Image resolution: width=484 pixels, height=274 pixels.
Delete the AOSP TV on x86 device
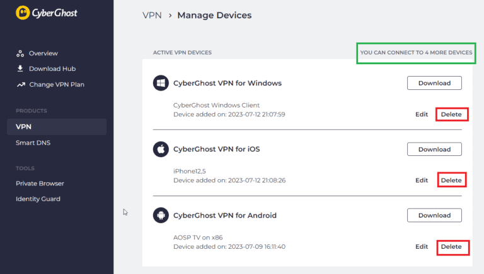(451, 247)
